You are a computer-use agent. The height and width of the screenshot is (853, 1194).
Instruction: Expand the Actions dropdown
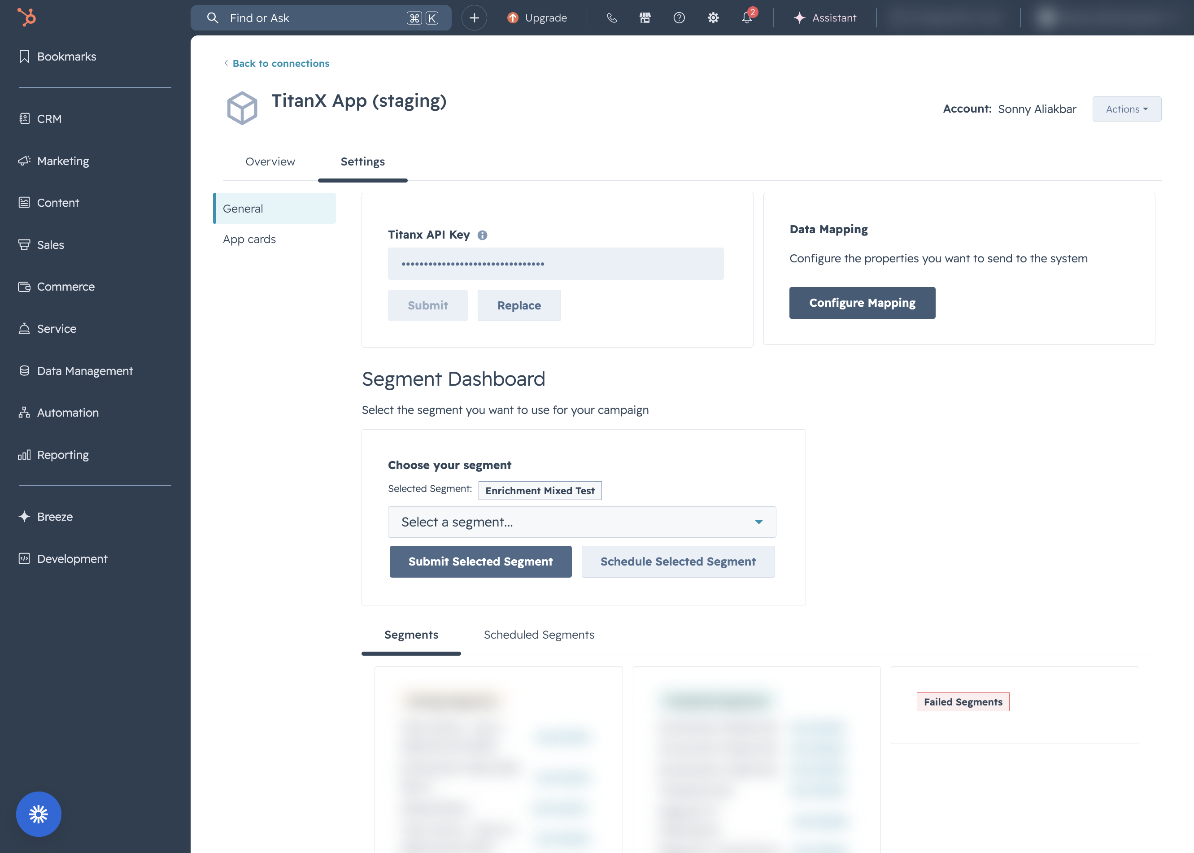tap(1127, 109)
